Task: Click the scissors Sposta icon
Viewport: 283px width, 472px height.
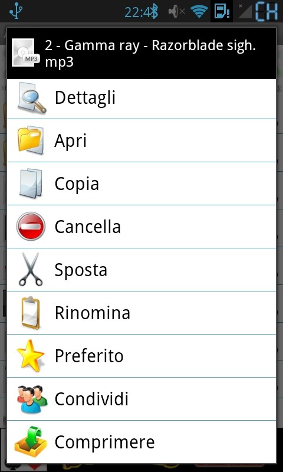Action: tap(31, 270)
